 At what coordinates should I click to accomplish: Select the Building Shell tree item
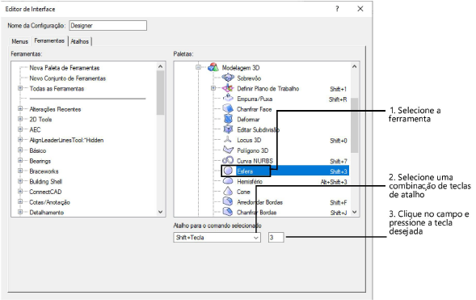[x=45, y=182]
